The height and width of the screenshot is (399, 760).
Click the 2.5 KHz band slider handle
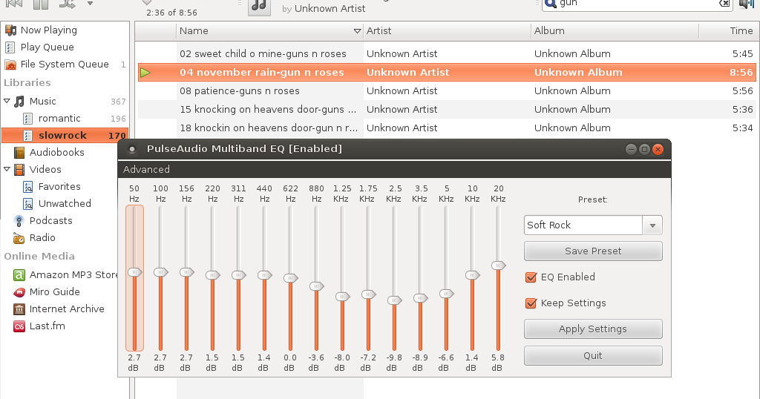pos(395,300)
